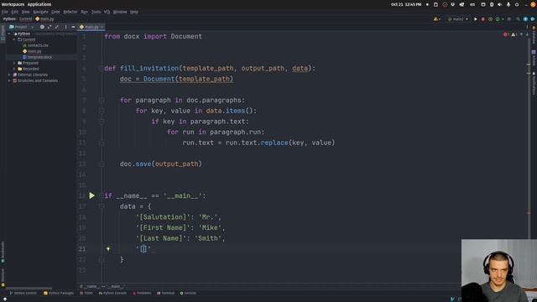The height and width of the screenshot is (302, 537).
Task: Collapse the Current folder in tree
Action: [x=14, y=39]
